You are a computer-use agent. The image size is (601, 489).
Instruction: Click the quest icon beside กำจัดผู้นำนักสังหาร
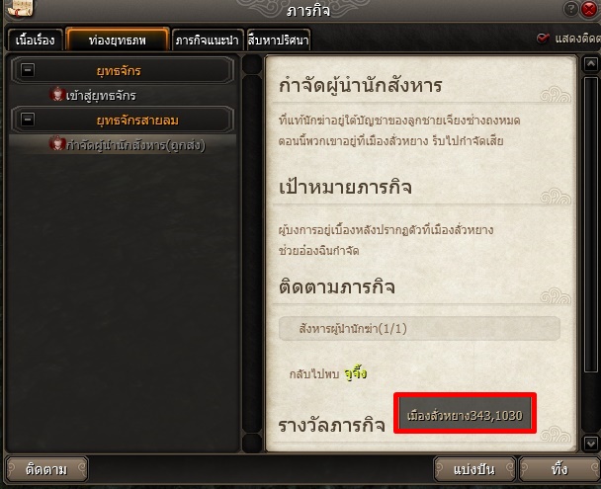(56, 143)
